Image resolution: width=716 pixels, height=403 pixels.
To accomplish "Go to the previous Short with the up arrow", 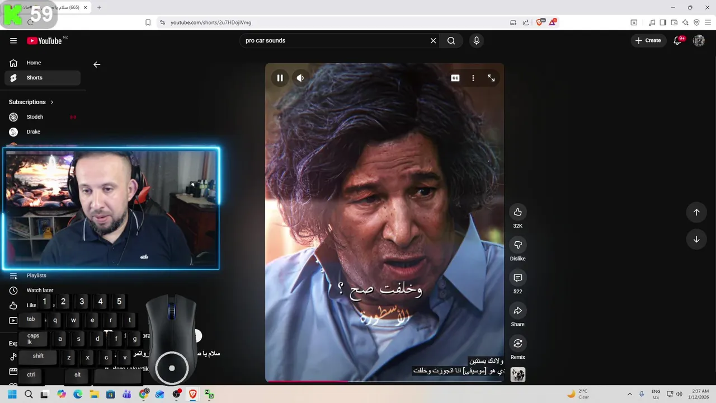I will click(696, 212).
